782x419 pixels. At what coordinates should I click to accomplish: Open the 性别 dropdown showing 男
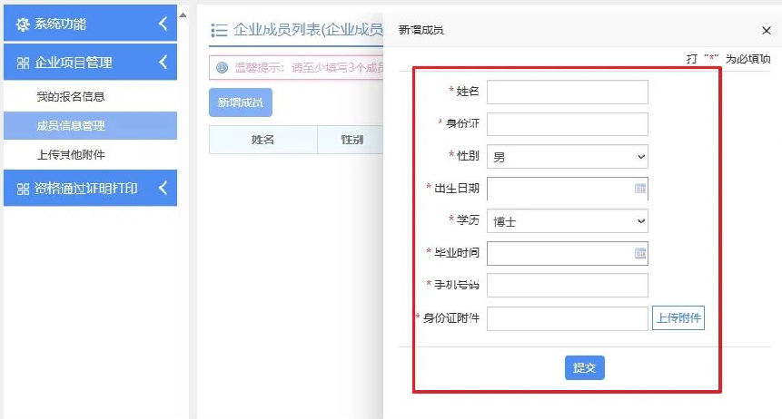tap(568, 157)
